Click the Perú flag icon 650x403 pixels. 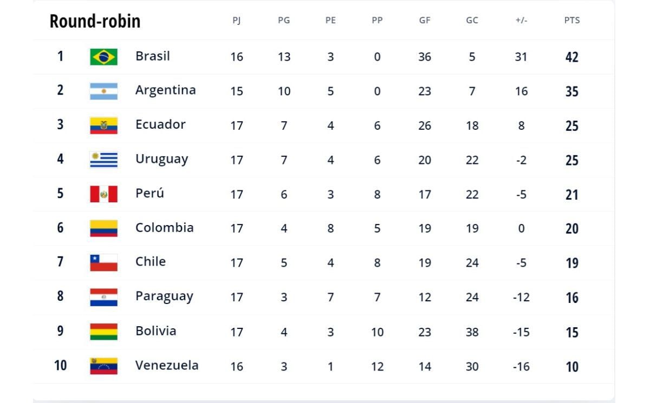click(x=103, y=194)
